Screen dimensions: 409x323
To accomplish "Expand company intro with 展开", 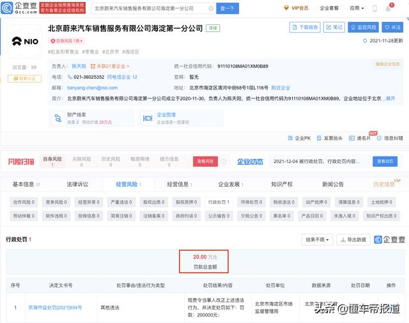I will point(390,98).
